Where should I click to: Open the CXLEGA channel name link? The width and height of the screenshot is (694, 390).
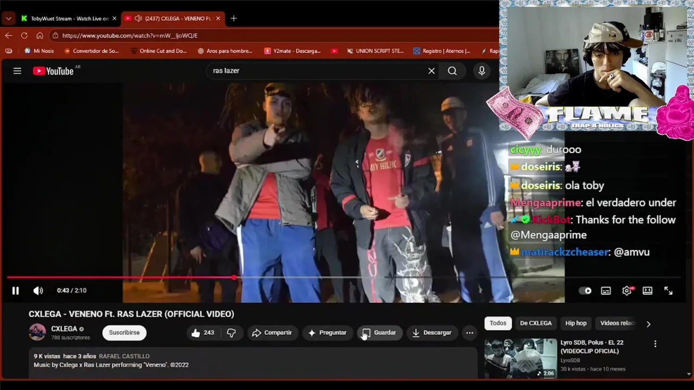(64, 329)
